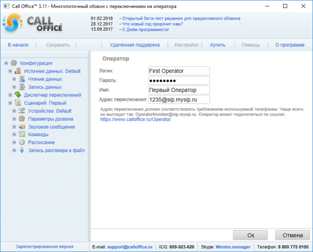
Task: Select Диспетчер переключений tree item
Action: tap(53, 95)
